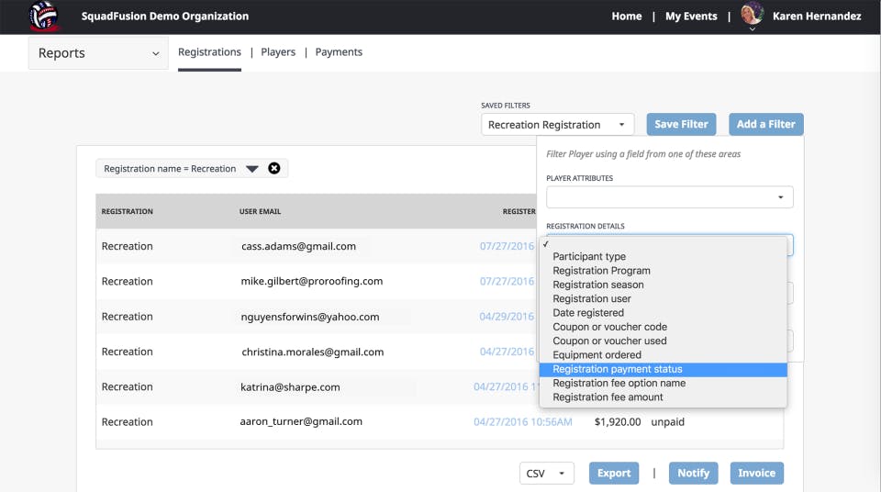This screenshot has height=492, width=881.
Task: Switch to the Payments tab
Action: coord(339,52)
